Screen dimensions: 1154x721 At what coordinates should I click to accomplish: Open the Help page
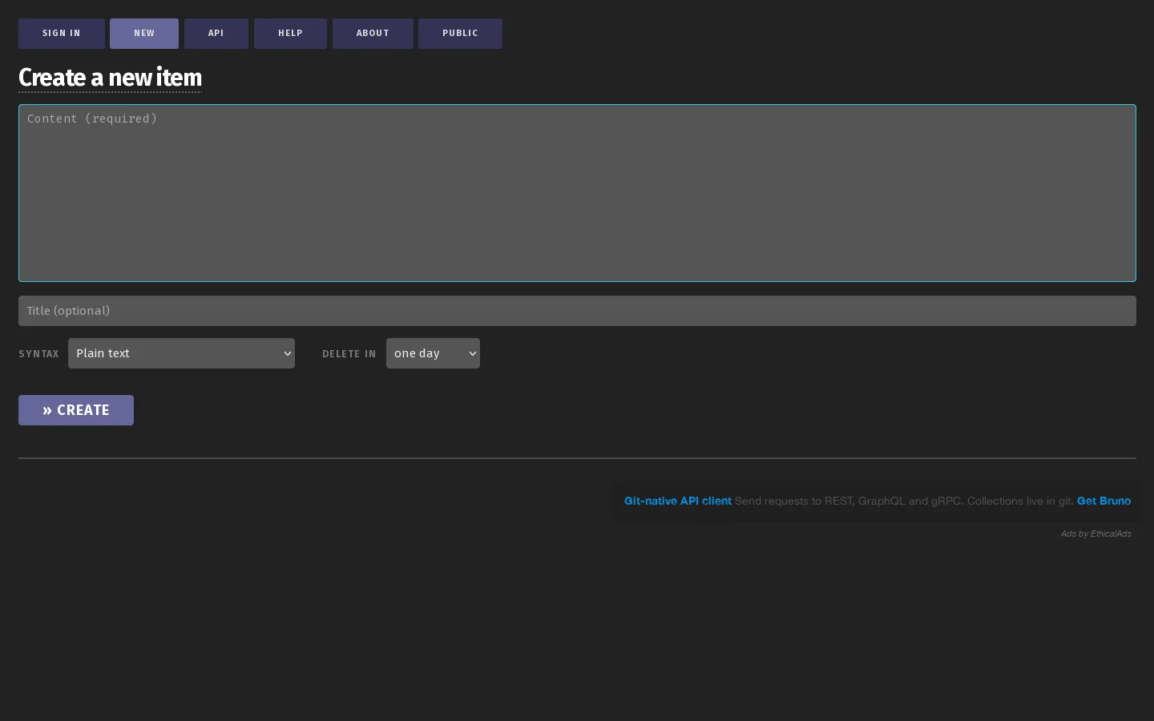tap(290, 34)
